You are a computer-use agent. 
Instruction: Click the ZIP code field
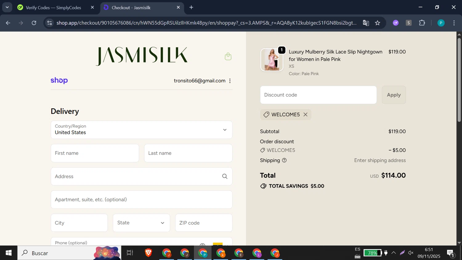(204, 223)
